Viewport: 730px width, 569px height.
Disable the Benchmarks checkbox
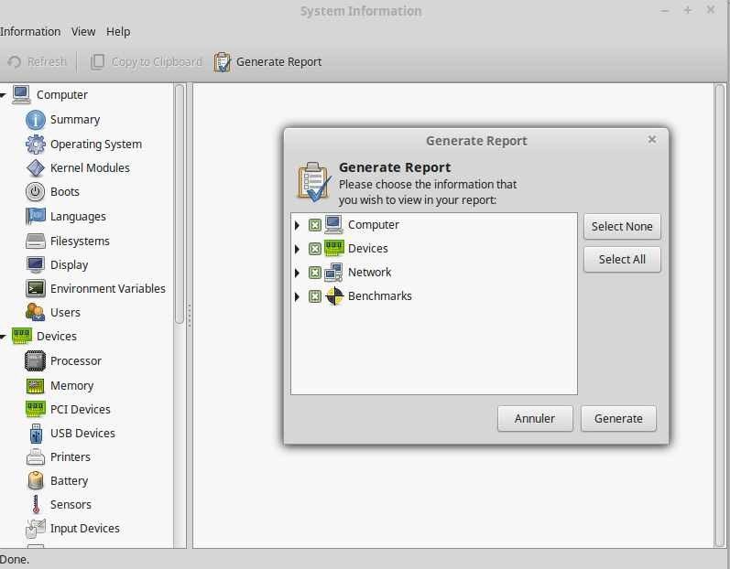click(315, 296)
